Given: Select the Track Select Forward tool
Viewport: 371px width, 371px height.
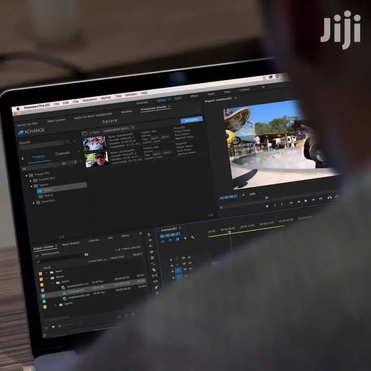Looking at the screenshot, I should [x=150, y=240].
